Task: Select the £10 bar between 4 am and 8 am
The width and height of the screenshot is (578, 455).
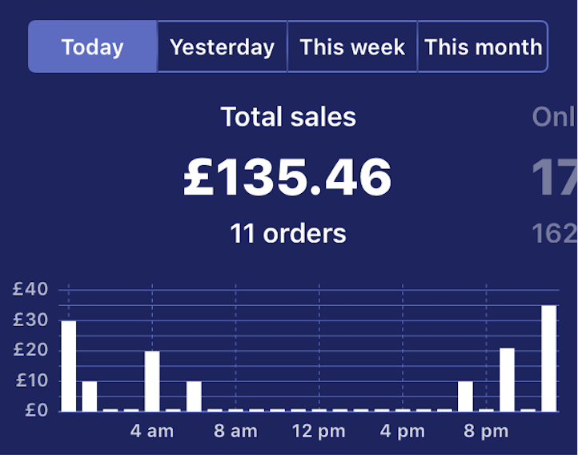Action: 194,396
